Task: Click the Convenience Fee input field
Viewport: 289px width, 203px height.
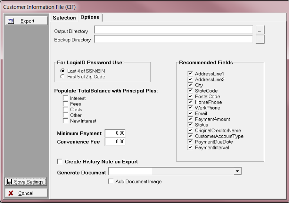Action: click(x=115, y=142)
